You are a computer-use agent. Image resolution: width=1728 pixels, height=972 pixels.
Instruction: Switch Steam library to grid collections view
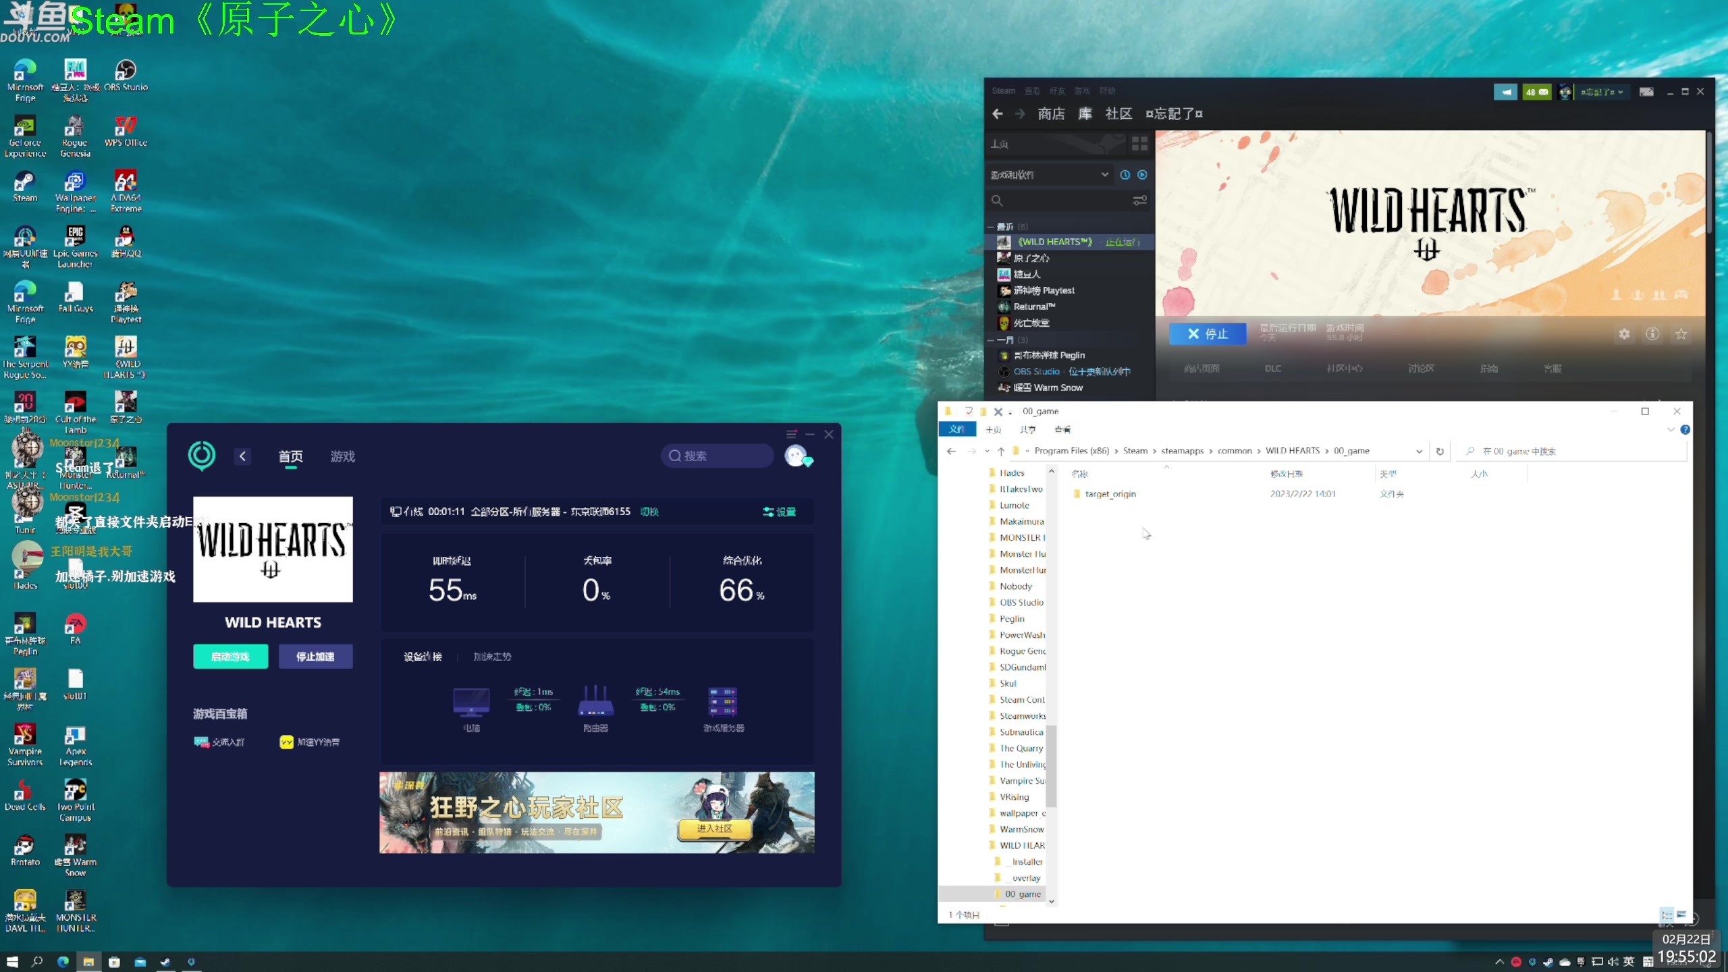tap(1139, 144)
